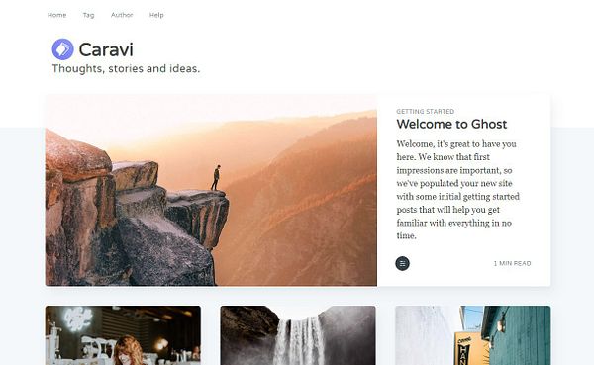Image resolution: width=594 pixels, height=365 pixels.
Task: Click the dark author avatar icon
Action: (x=402, y=263)
